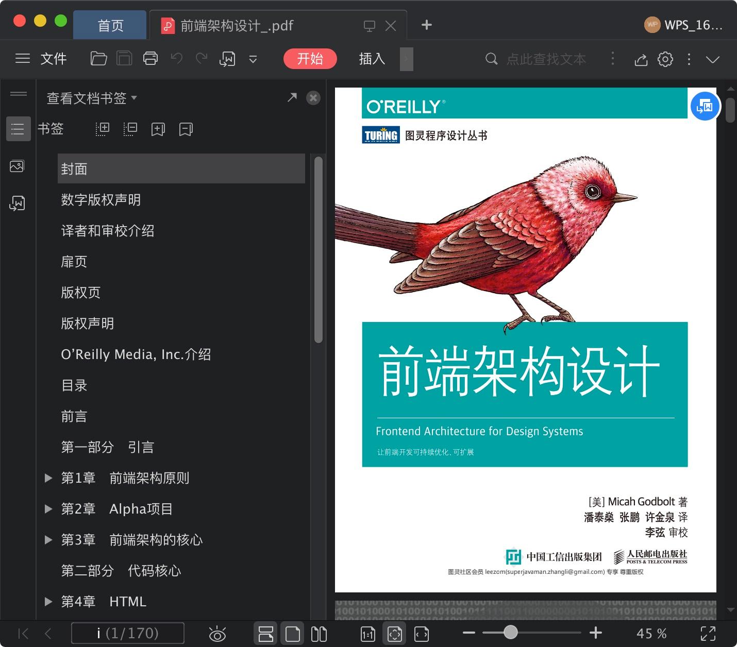Select the 开始 ribbon tab
This screenshot has width=737, height=647.
[x=310, y=59]
